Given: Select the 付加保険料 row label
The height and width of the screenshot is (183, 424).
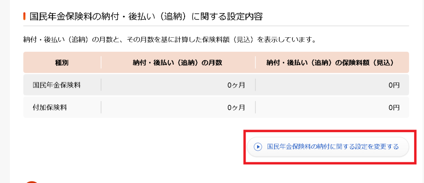Looking at the screenshot, I should coord(50,108).
